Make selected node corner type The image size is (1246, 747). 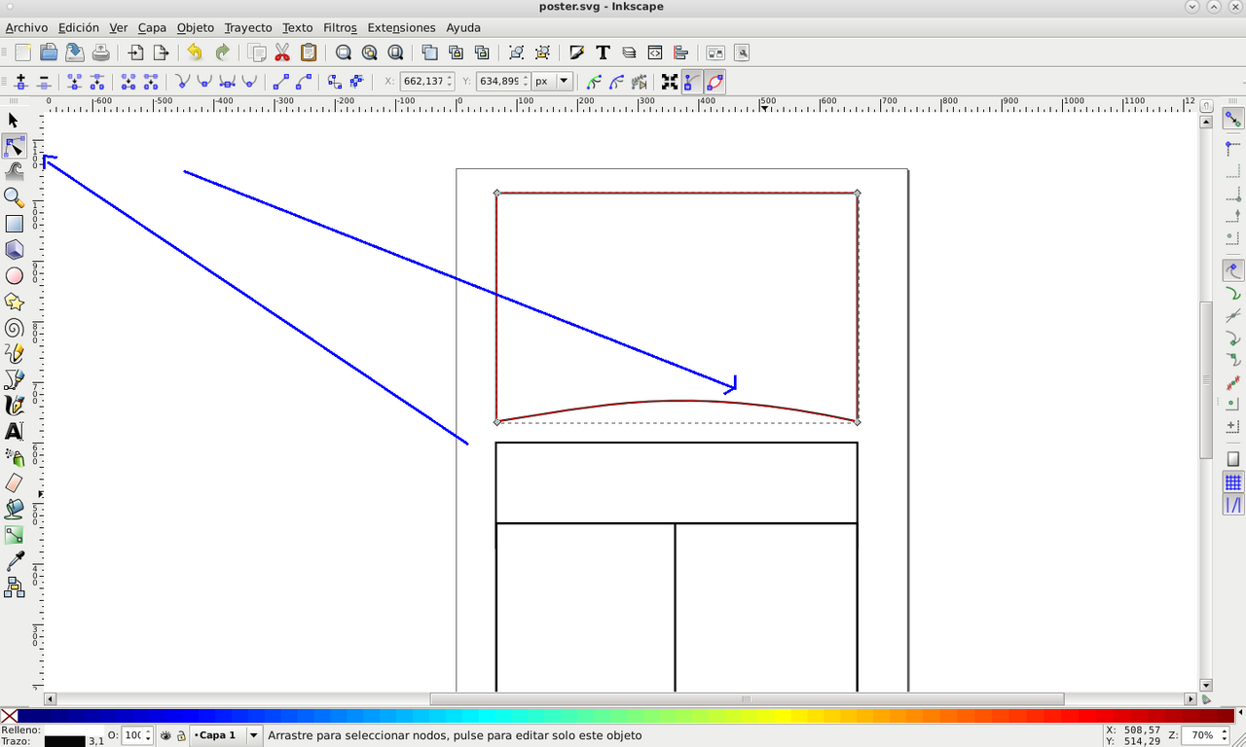point(181,82)
